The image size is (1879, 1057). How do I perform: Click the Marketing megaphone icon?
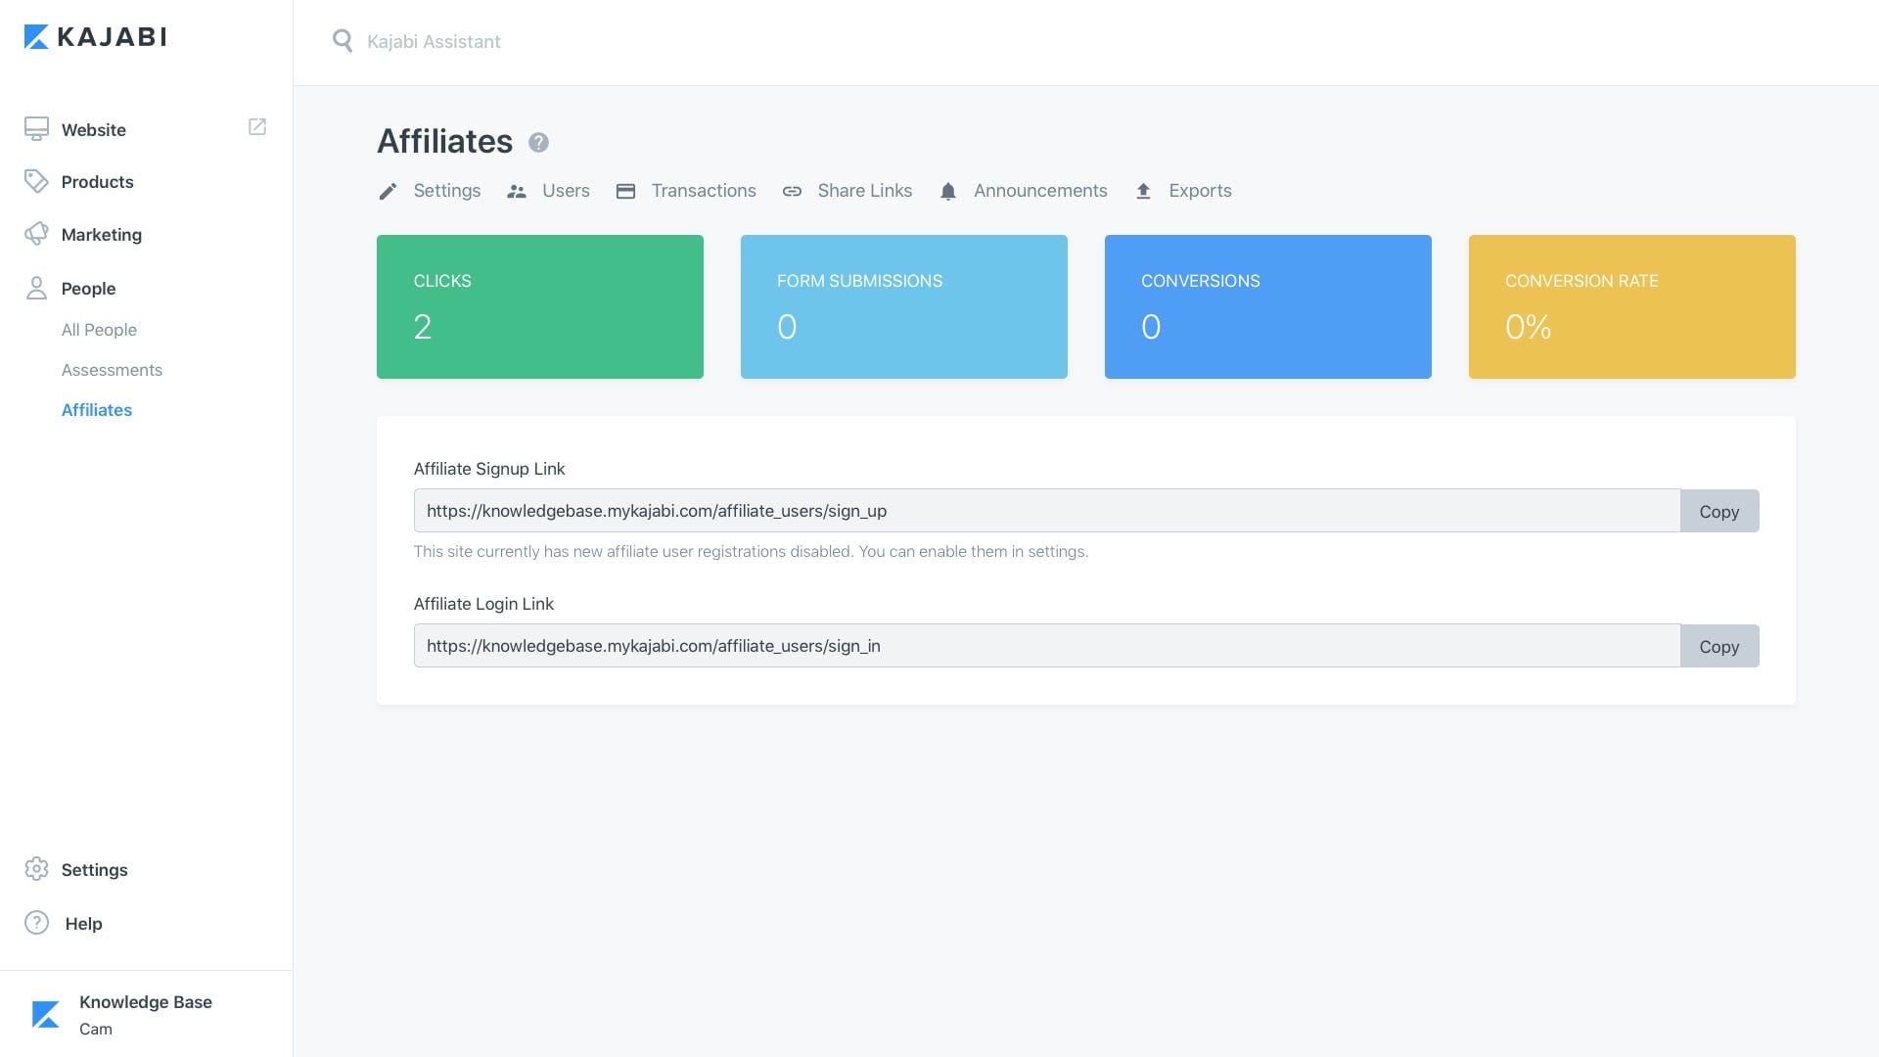tap(36, 234)
